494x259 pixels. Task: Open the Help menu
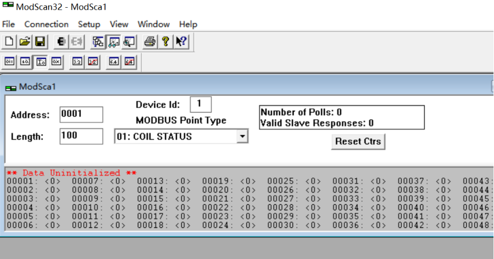[x=188, y=24]
